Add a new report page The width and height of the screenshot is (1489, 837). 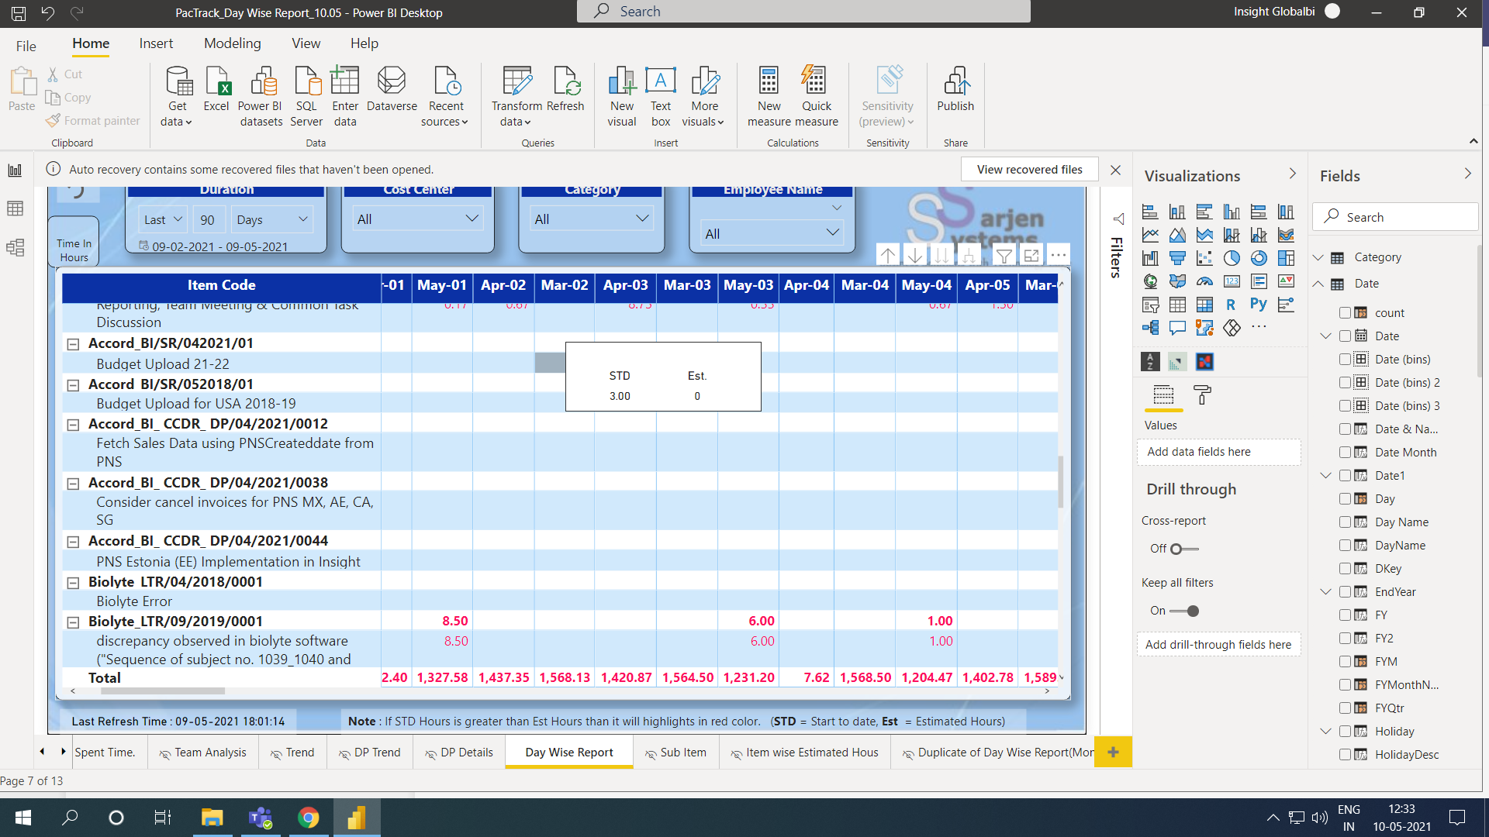[x=1113, y=753]
